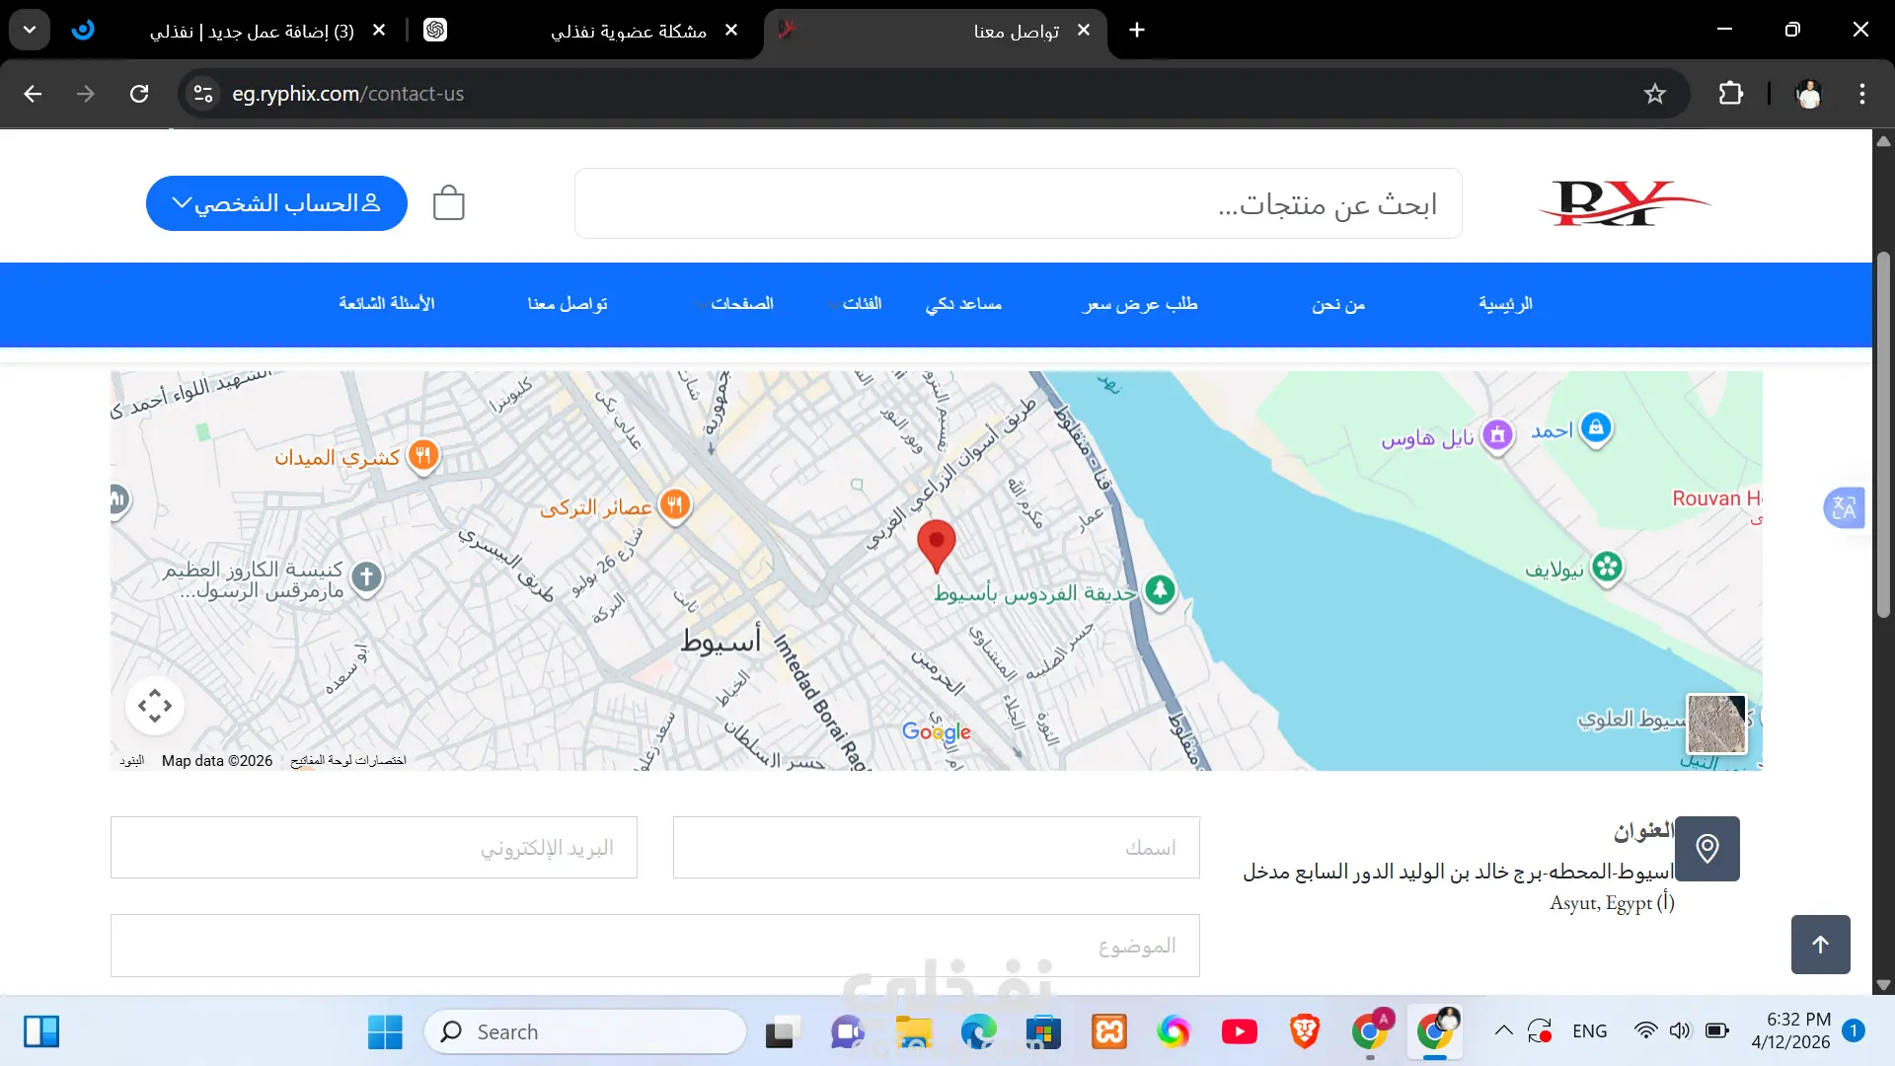Expand الحساب الشخصي account dropdown
This screenshot has height=1066, width=1895.
tap(276, 203)
